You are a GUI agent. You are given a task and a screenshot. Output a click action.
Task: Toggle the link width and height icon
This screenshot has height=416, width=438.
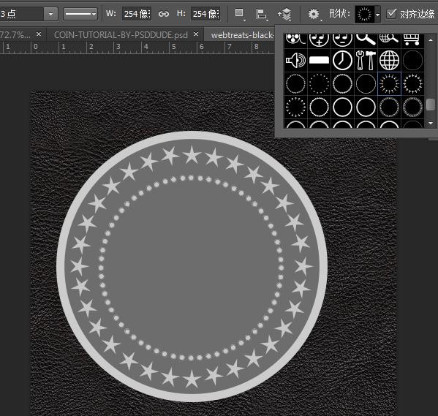pyautogui.click(x=163, y=14)
